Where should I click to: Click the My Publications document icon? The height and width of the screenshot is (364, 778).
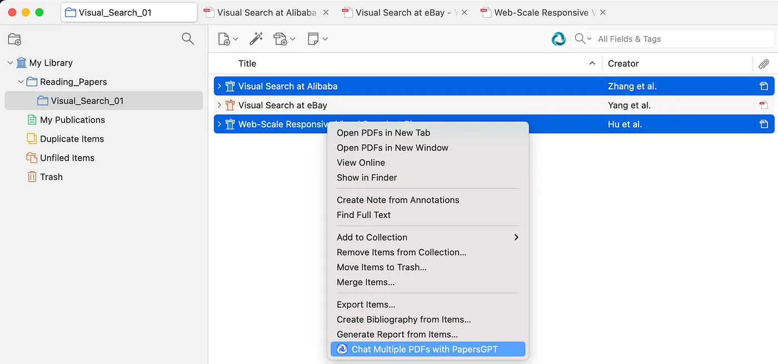pos(32,120)
